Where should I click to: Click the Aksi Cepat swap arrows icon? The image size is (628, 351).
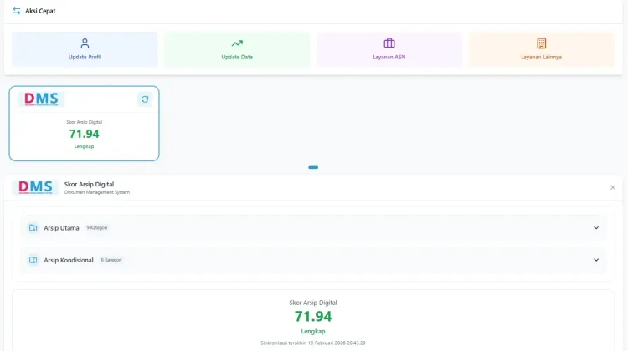(x=17, y=11)
